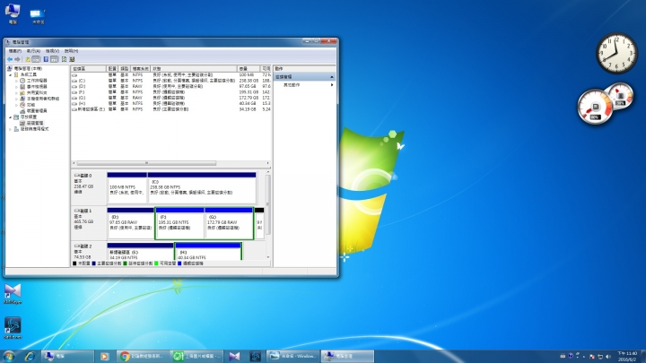The width and height of the screenshot is (646, 363).
Task: Sort by Capacity (容量) column header
Action: tap(249, 69)
